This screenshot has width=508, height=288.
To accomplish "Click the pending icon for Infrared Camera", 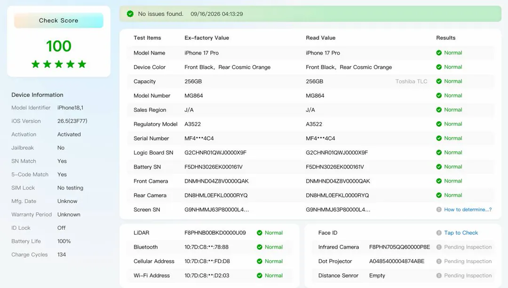I will (x=439, y=247).
